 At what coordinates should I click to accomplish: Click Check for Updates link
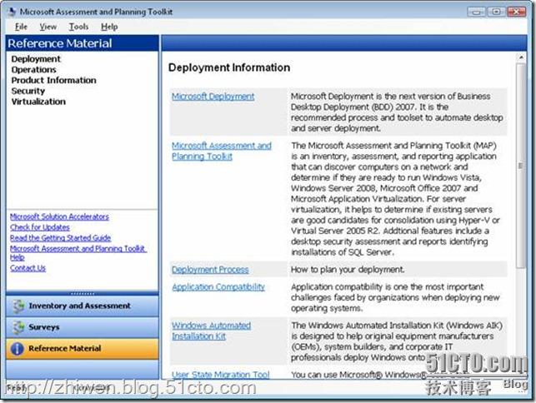[x=40, y=227]
